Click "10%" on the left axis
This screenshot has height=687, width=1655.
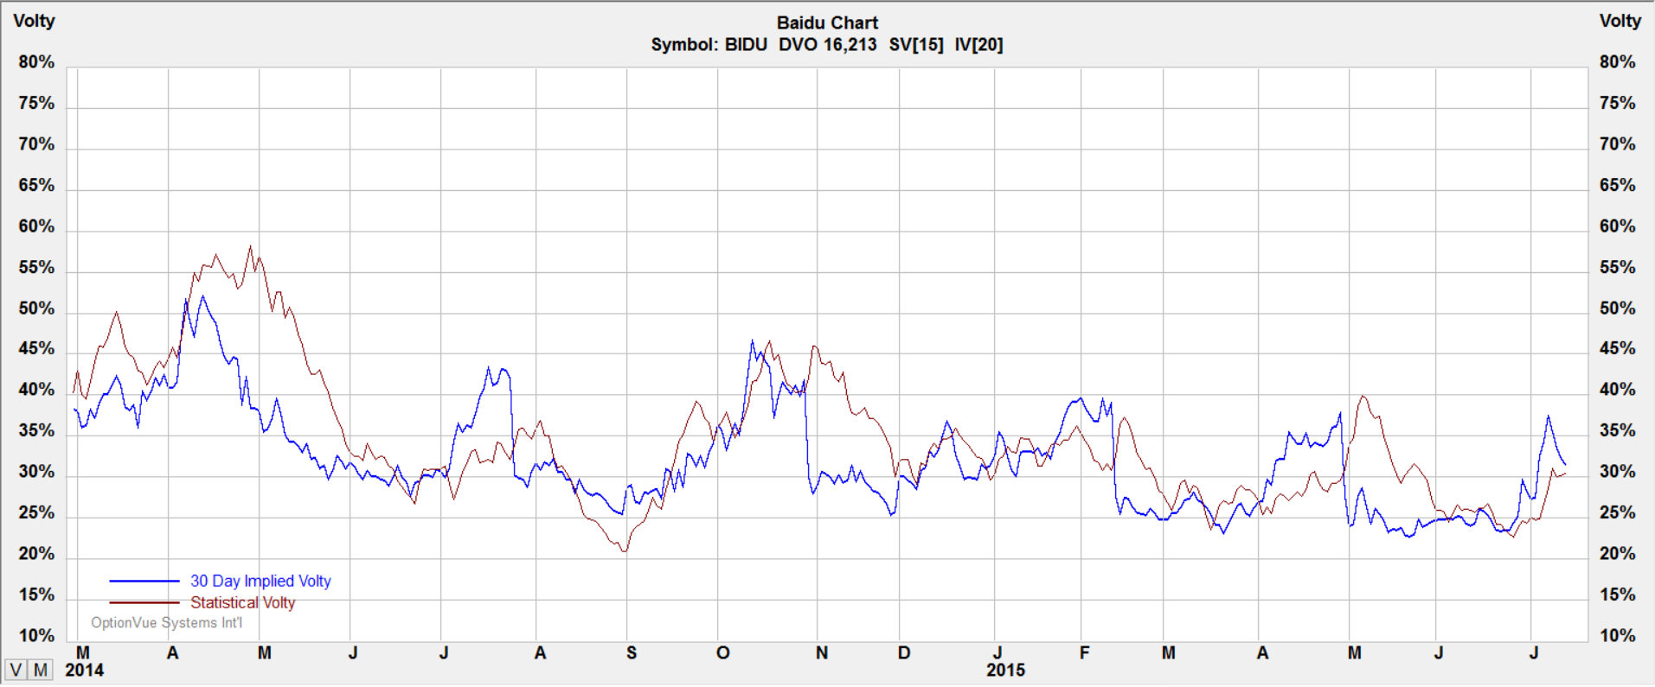[36, 636]
